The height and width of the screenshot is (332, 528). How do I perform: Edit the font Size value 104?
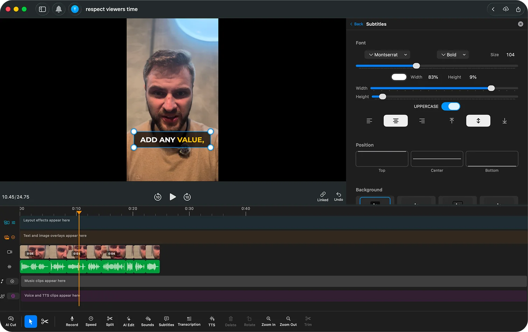[510, 55]
